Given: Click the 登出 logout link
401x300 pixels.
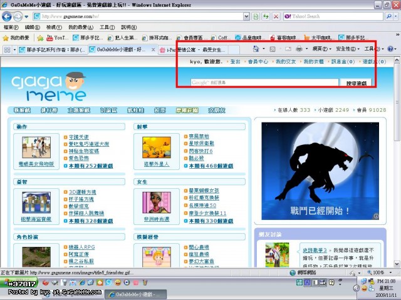Looking at the screenshot, I should pyautogui.click(x=236, y=62).
